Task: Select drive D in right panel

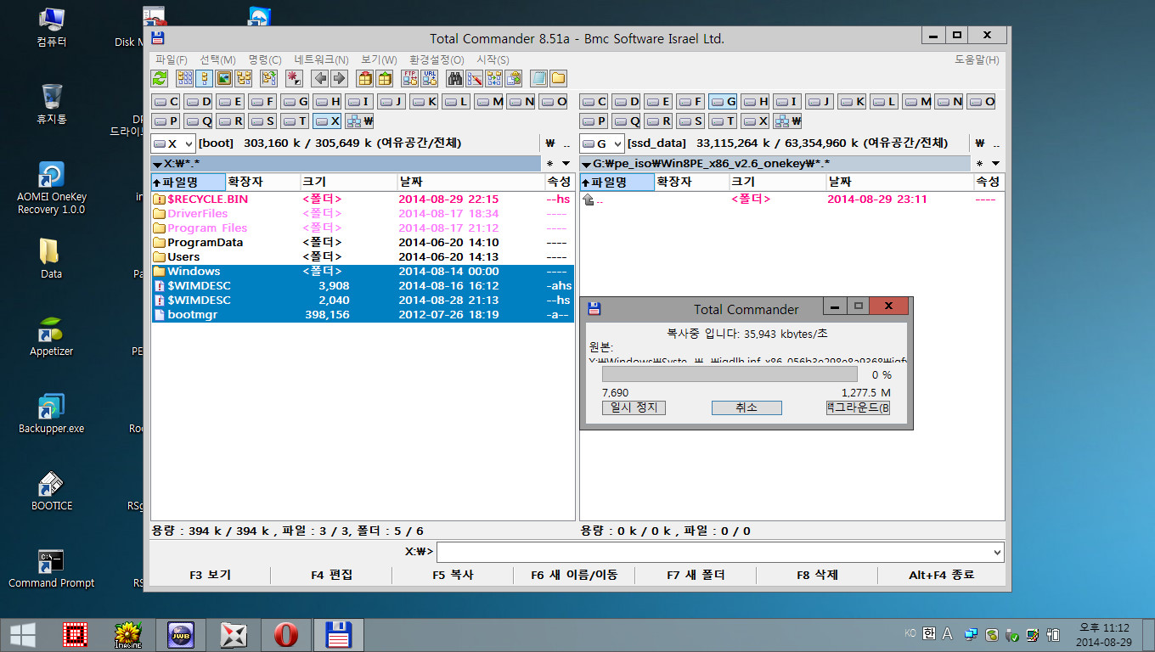Action: [x=626, y=102]
